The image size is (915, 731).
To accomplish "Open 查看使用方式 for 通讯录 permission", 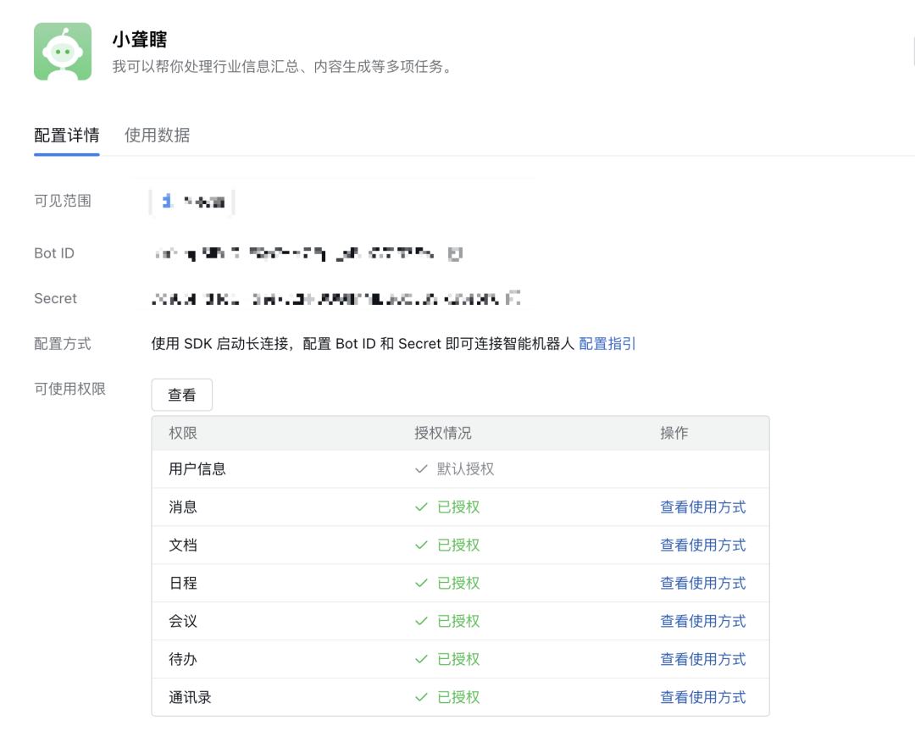I will 703,696.
